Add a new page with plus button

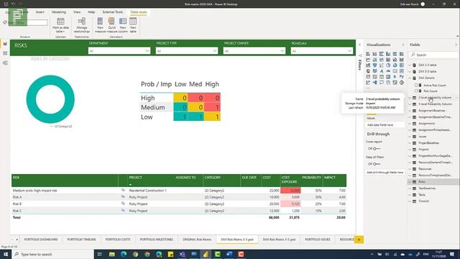pyautogui.click(x=359, y=240)
